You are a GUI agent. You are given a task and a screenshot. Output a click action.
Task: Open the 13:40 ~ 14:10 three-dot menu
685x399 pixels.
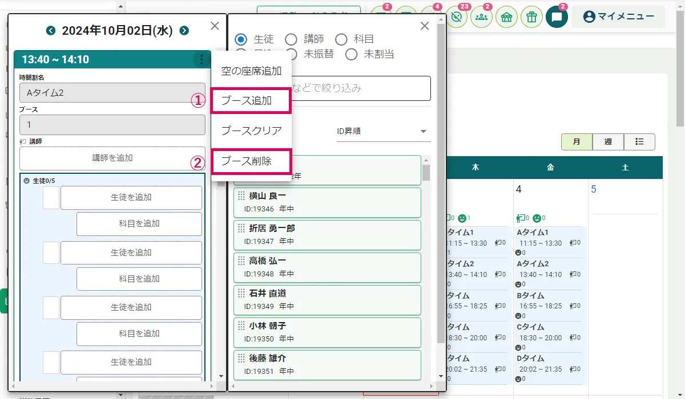coord(201,59)
